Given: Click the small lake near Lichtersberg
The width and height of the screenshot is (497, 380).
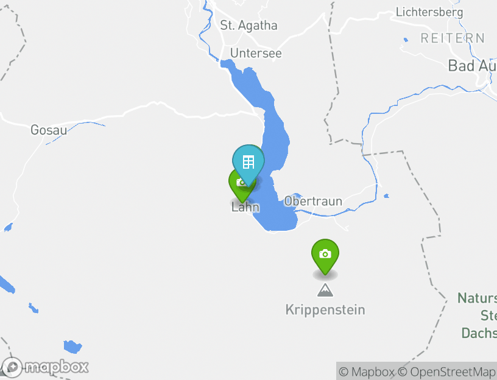Looking at the screenshot, I should (406, 40).
